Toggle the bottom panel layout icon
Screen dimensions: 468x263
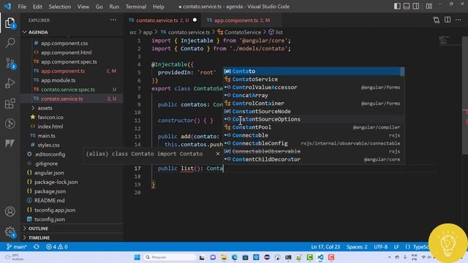[x=407, y=7]
